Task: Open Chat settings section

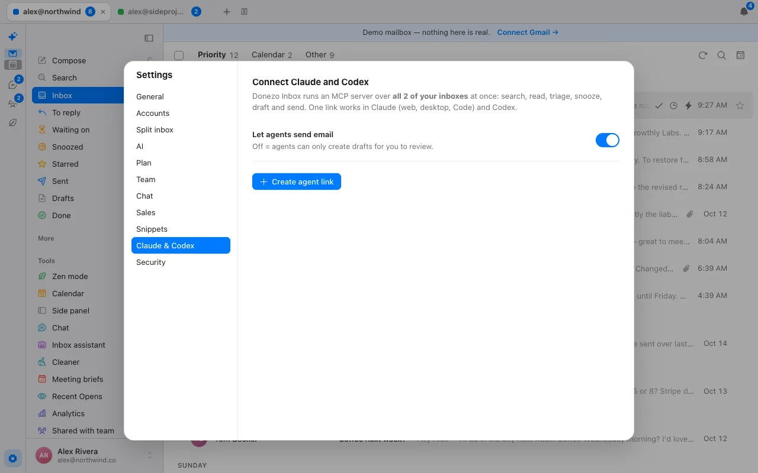Action: click(x=181, y=196)
